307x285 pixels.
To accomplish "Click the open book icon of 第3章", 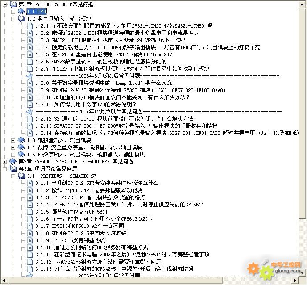I will tap(13, 169).
